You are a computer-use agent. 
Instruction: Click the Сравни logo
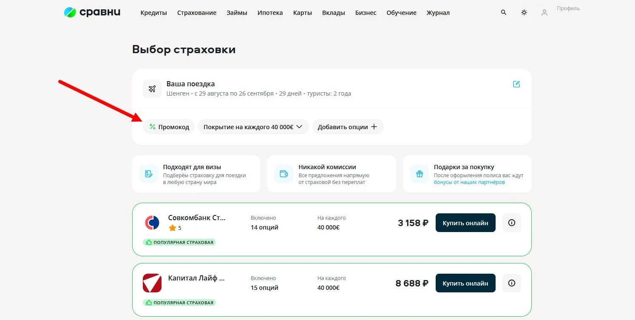[x=91, y=12]
